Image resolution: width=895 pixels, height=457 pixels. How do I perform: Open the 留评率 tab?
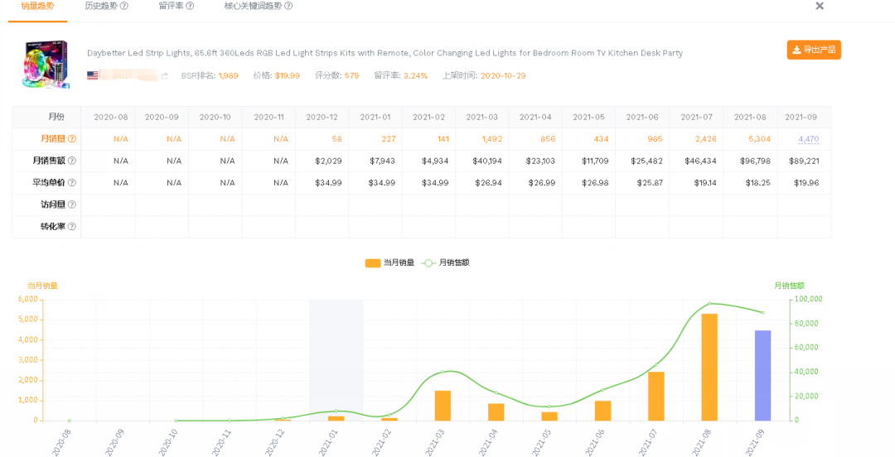pyautogui.click(x=172, y=7)
